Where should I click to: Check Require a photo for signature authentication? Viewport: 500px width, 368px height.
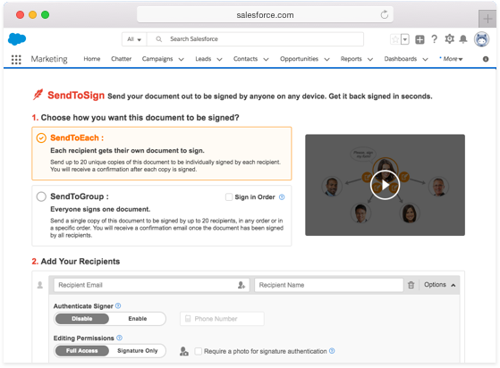click(199, 351)
